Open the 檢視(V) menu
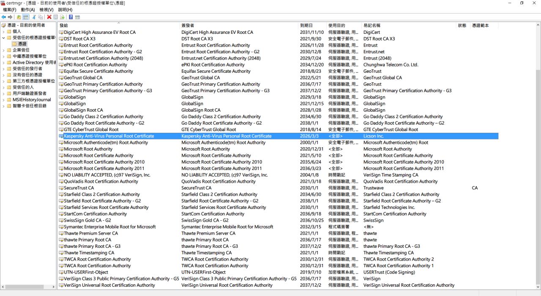 point(46,10)
